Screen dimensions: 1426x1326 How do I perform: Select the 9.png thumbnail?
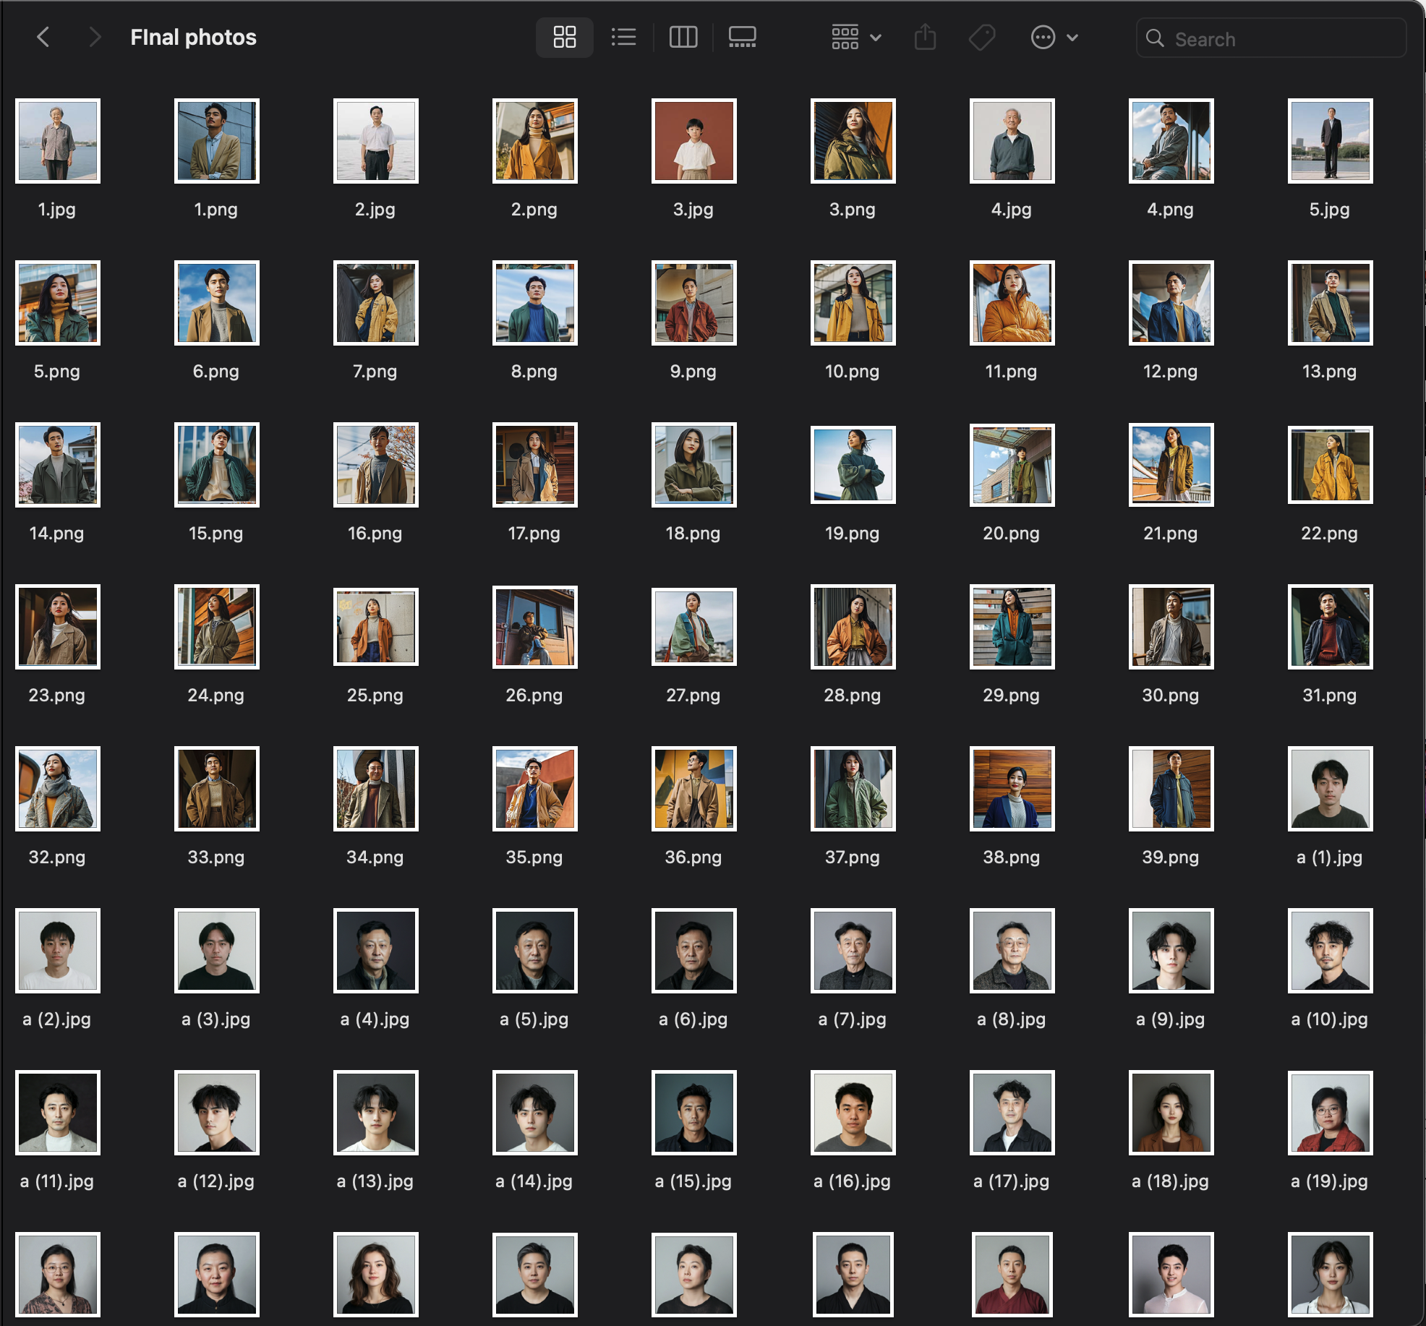[x=694, y=303]
